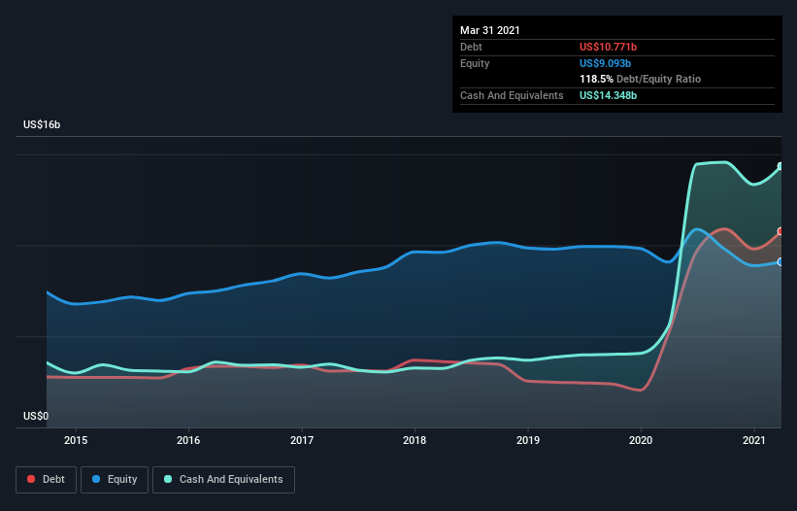Click the US$14.348b cash value

click(x=608, y=95)
